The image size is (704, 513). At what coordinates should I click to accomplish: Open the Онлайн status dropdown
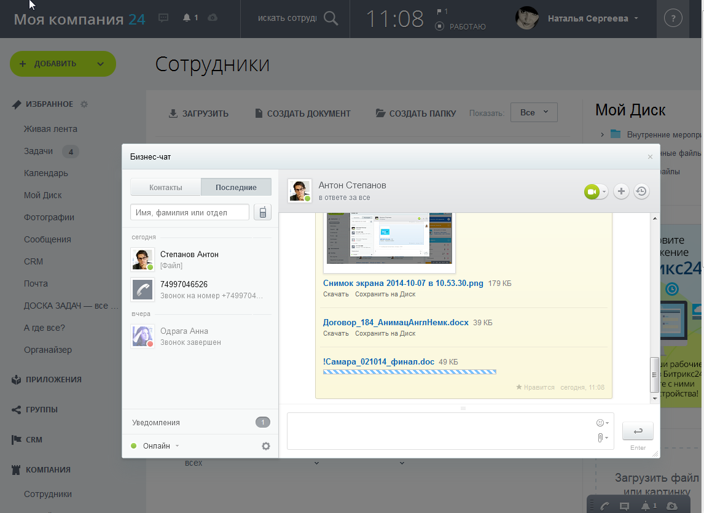pos(155,445)
